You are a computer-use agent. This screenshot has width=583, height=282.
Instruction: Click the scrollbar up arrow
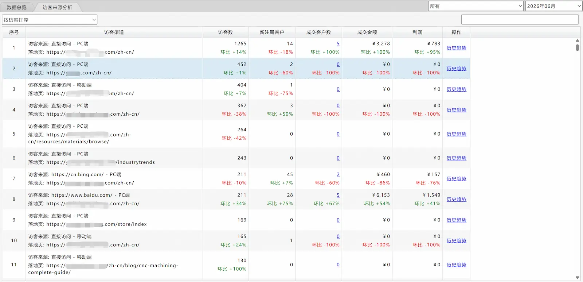[578, 40]
